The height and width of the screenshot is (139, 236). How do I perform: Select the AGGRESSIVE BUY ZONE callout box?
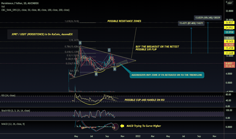[167, 75]
